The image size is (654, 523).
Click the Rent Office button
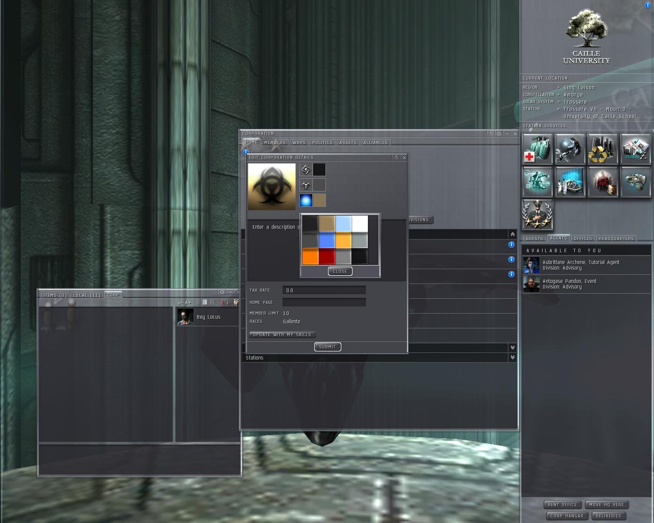pyautogui.click(x=563, y=505)
